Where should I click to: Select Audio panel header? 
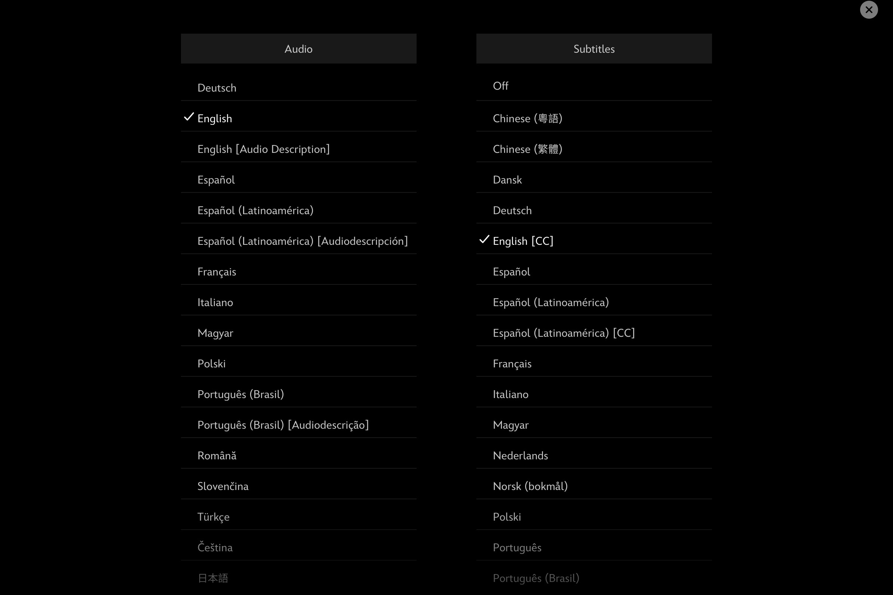pyautogui.click(x=298, y=49)
